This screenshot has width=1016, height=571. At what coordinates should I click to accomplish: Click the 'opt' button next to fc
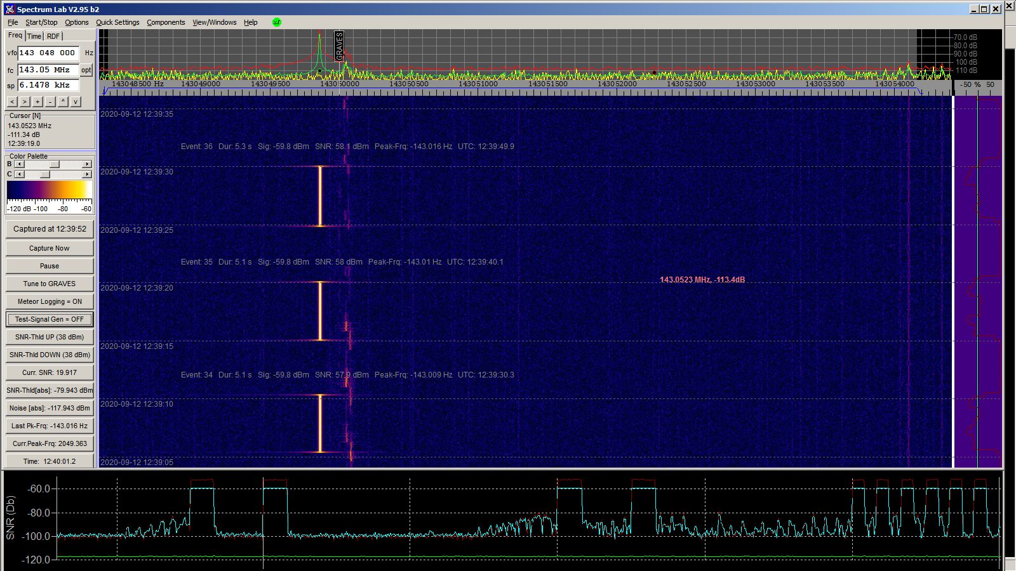(86, 70)
